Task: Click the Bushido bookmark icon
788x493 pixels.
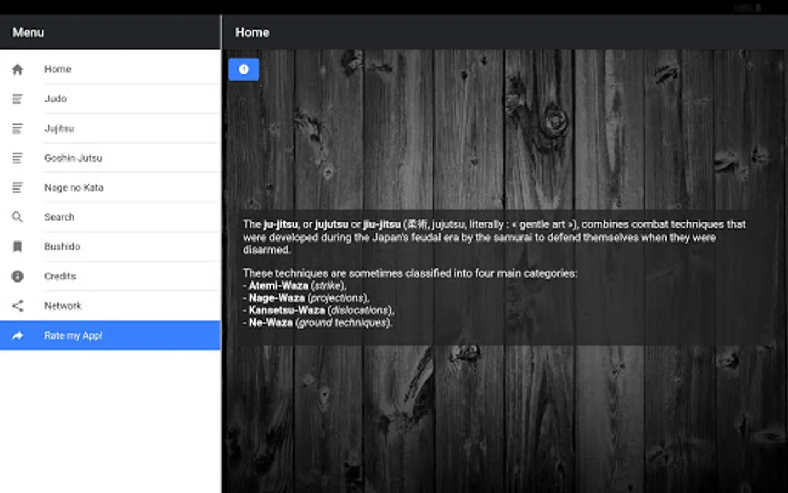Action: click(18, 246)
